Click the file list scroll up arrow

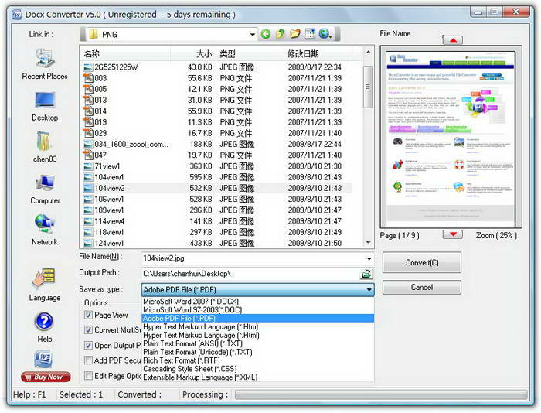[x=368, y=52]
